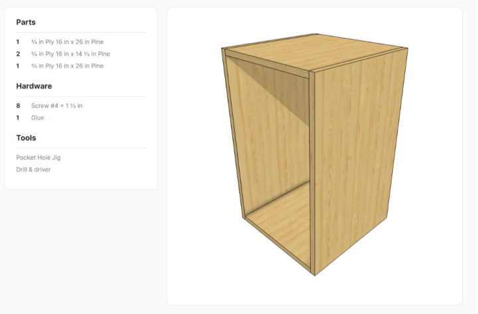The height and width of the screenshot is (314, 478).
Task: Select the last 16 in x 26 in Pine part
Action: pyautogui.click(x=67, y=66)
